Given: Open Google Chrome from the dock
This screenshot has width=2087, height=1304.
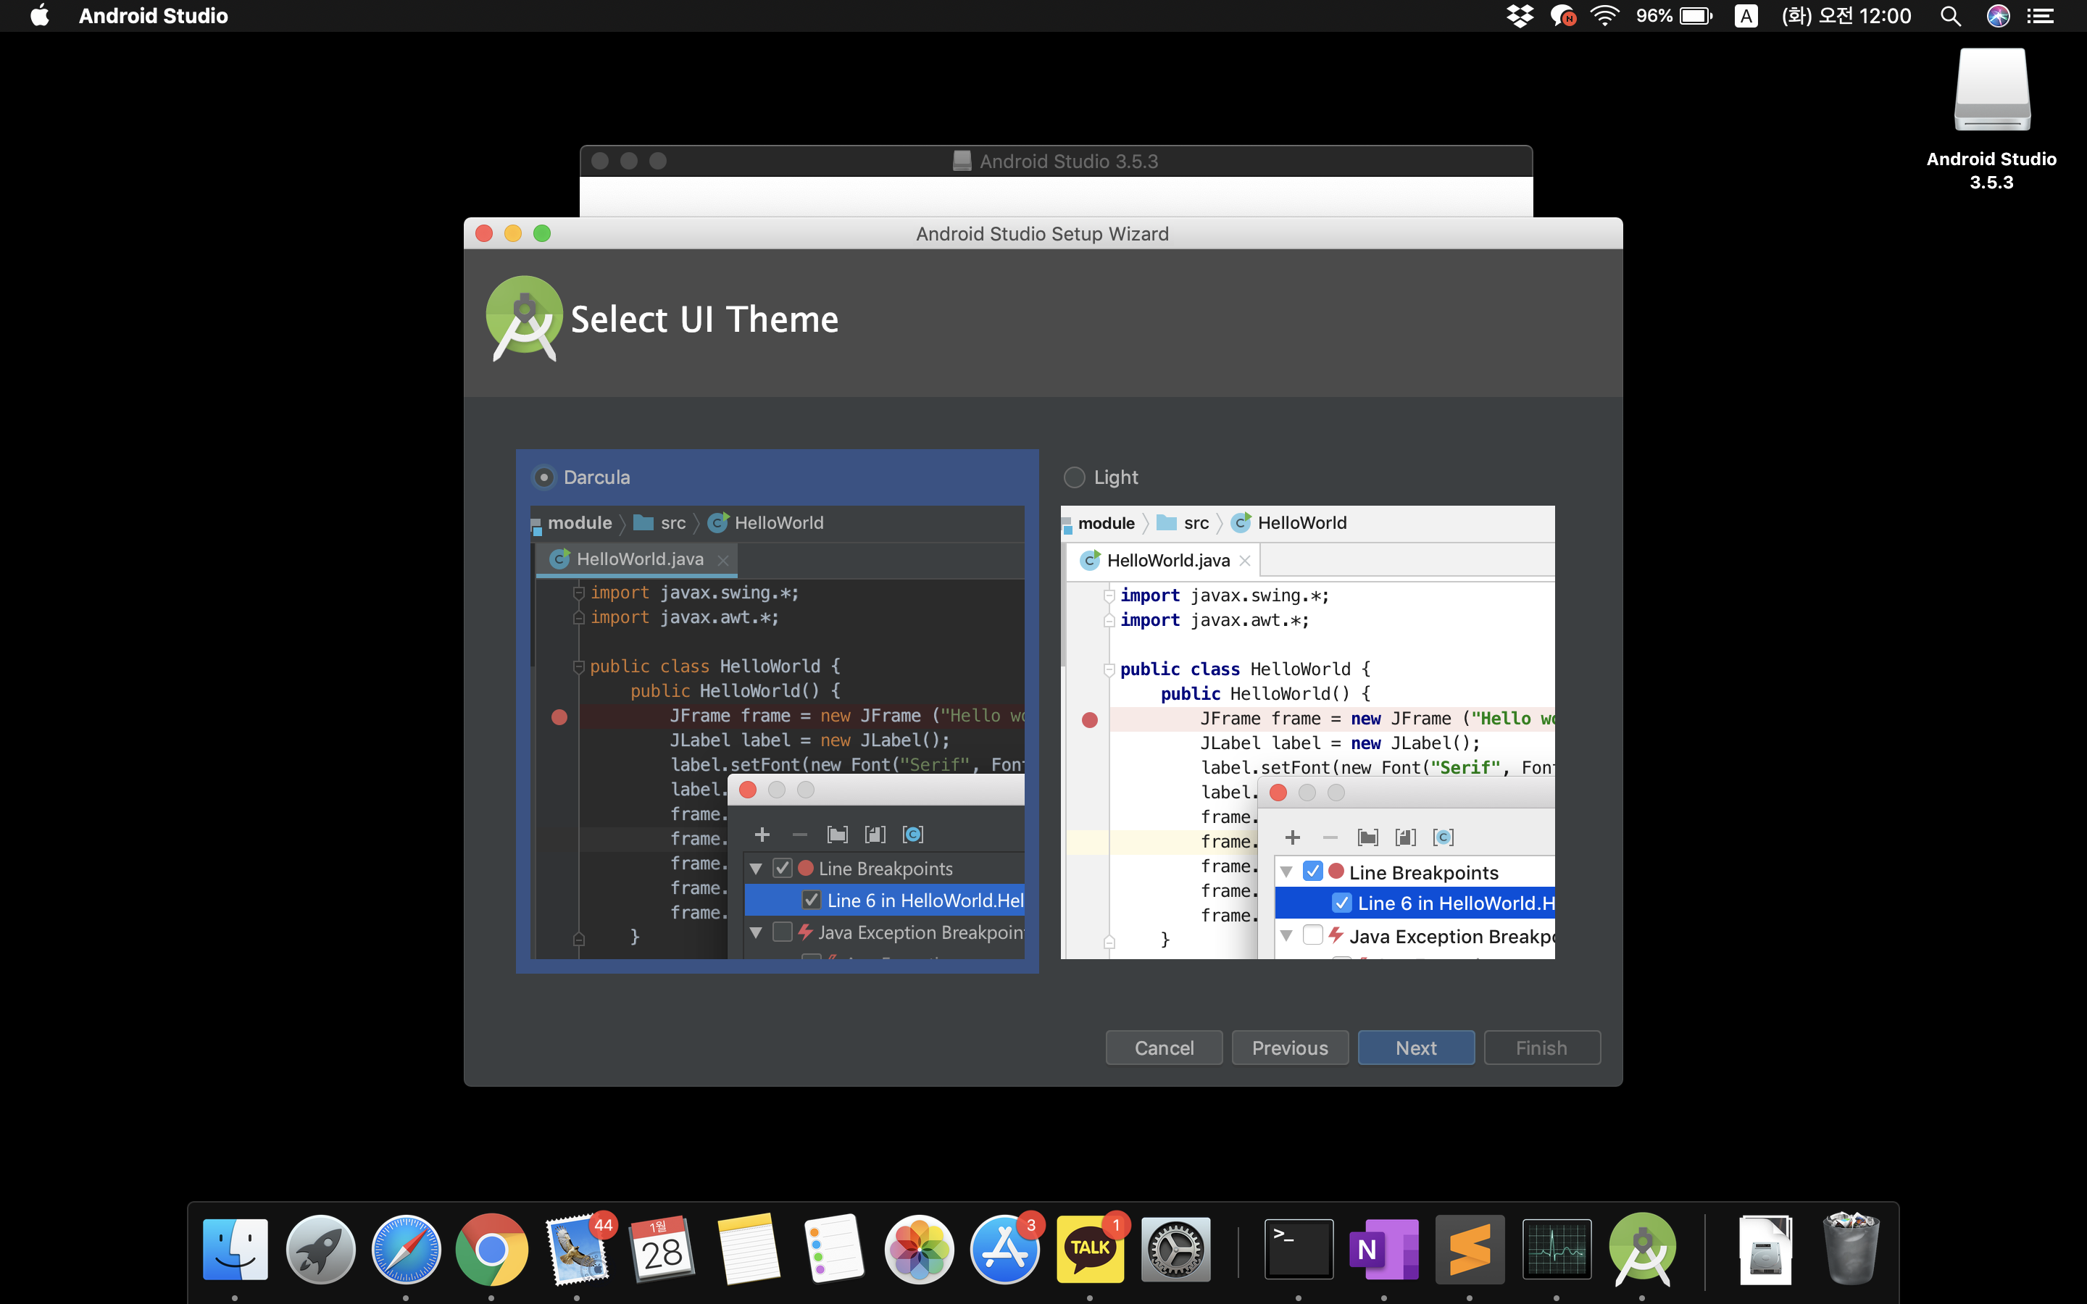Looking at the screenshot, I should click(491, 1249).
